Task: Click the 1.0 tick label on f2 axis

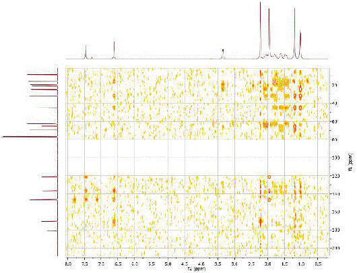Action: pos(301,264)
